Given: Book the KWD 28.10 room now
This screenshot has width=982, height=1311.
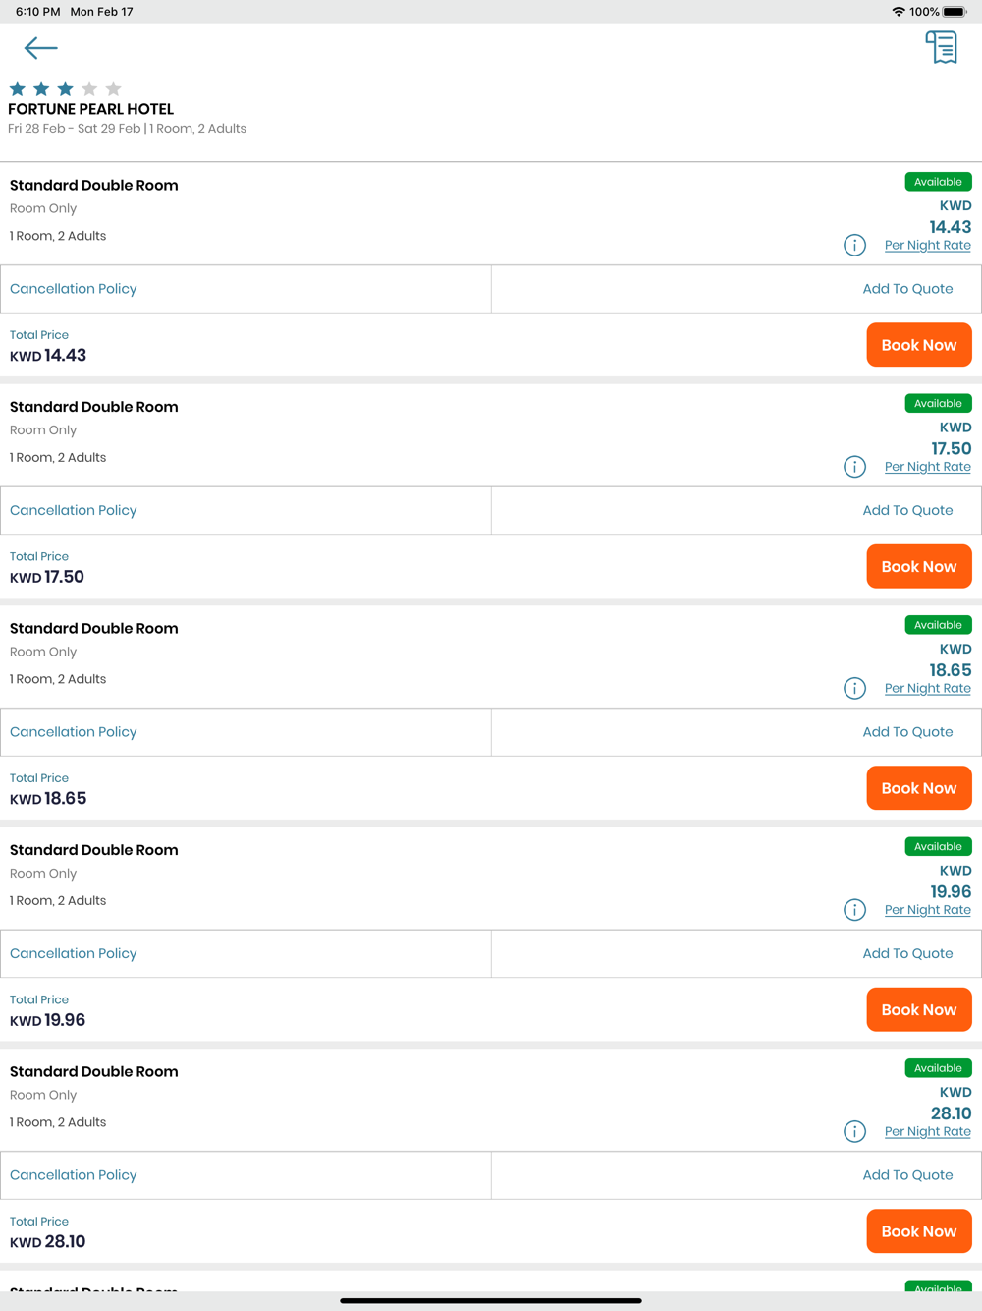Looking at the screenshot, I should [918, 1231].
